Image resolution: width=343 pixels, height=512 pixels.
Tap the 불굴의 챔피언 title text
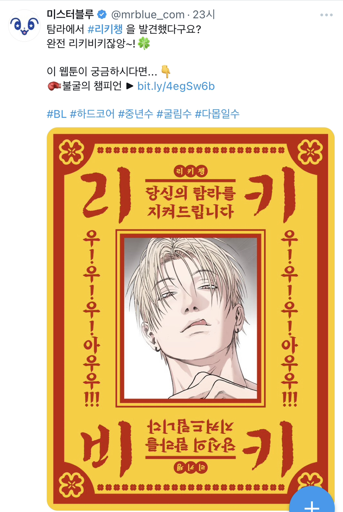(92, 86)
